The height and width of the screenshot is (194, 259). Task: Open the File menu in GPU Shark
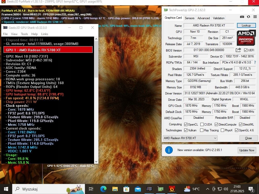5,34
